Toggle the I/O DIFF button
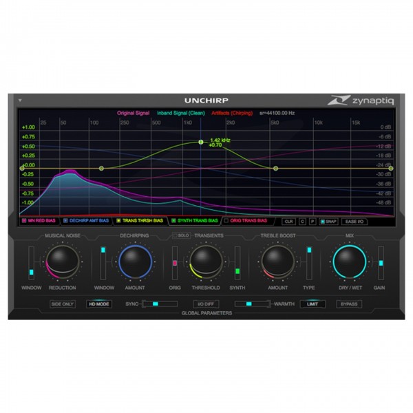413x413 pixels. tap(206, 304)
